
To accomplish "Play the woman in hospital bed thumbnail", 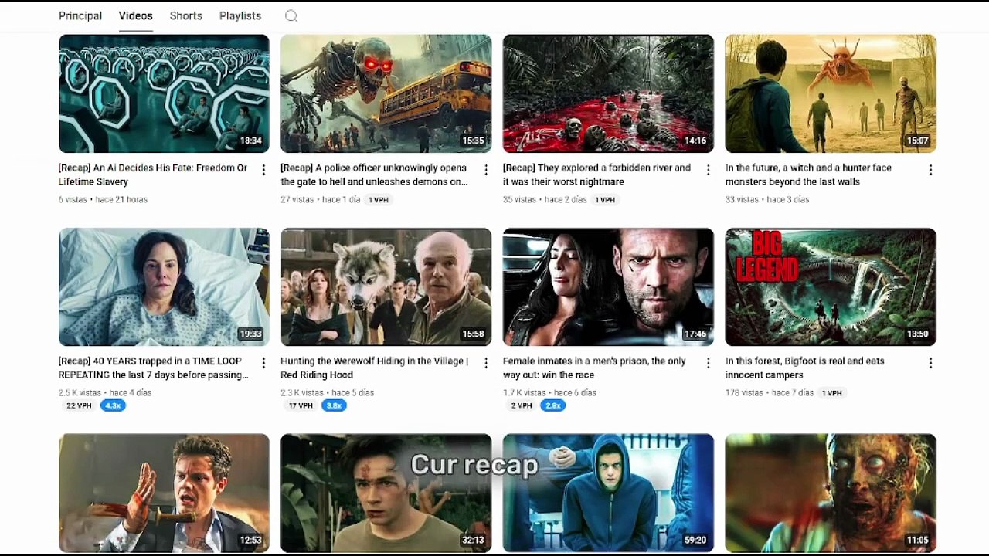I will [x=164, y=286].
